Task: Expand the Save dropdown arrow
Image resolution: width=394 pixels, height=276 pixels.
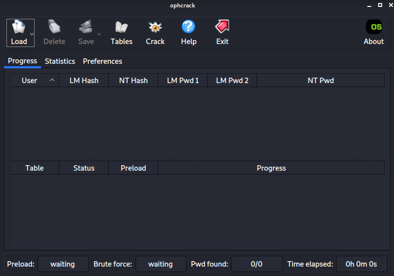Action: click(x=99, y=34)
